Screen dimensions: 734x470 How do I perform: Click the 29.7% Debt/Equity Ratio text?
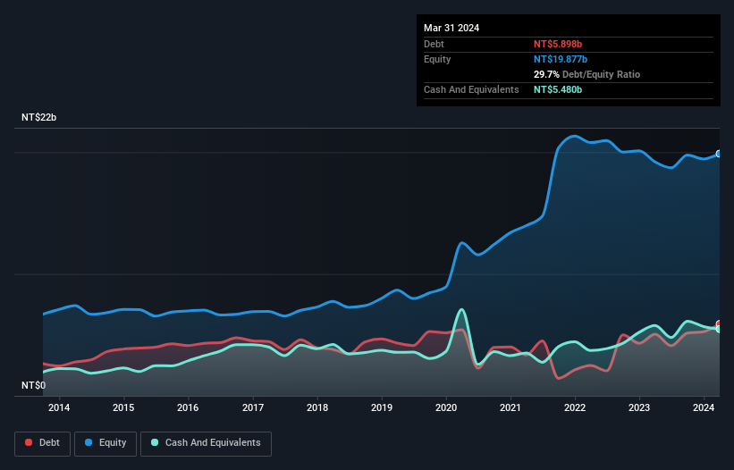coord(586,74)
